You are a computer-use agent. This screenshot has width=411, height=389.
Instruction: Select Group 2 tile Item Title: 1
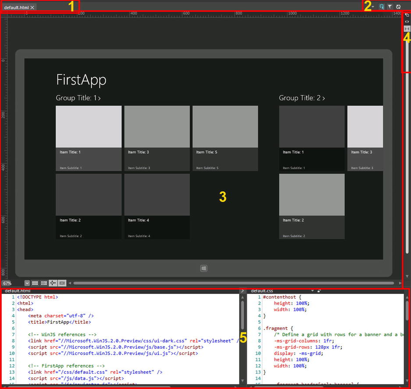312,138
